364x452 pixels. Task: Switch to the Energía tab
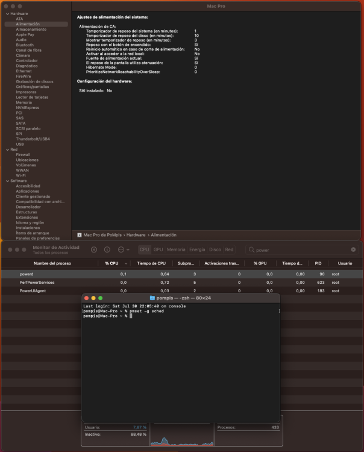(x=197, y=250)
